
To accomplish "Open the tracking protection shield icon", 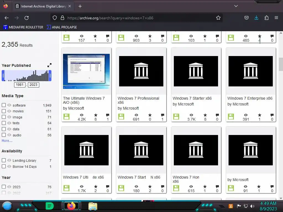I will 55,18.
